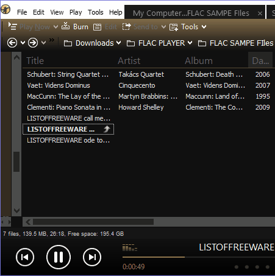Sort tracks by Title column header
The width and height of the screenshot is (275, 276).
35,61
